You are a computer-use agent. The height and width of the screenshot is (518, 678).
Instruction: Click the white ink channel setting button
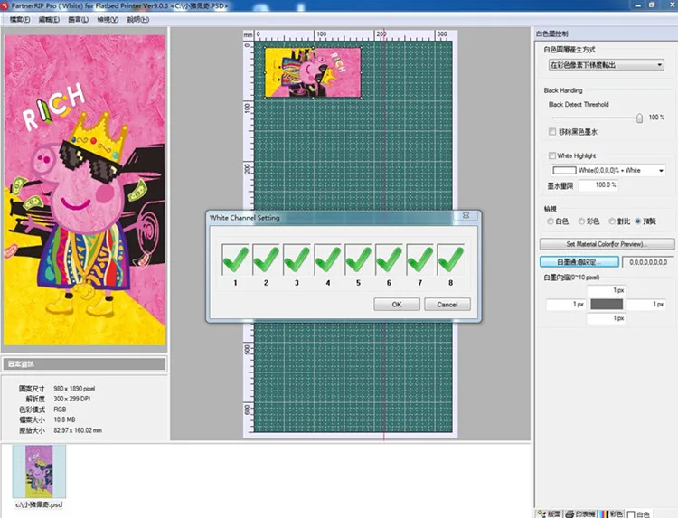click(x=579, y=262)
